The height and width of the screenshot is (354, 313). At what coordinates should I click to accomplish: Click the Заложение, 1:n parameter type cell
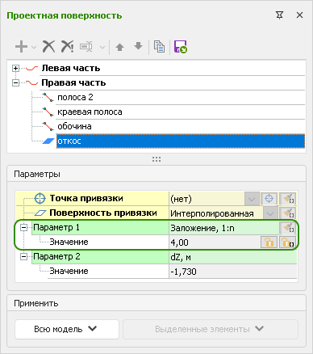pos(223,228)
